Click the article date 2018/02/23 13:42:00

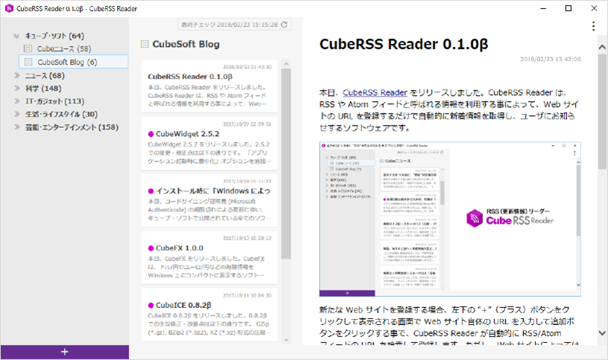[x=550, y=60]
